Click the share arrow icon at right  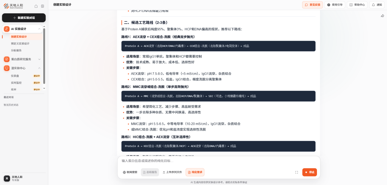click(x=383, y=16)
